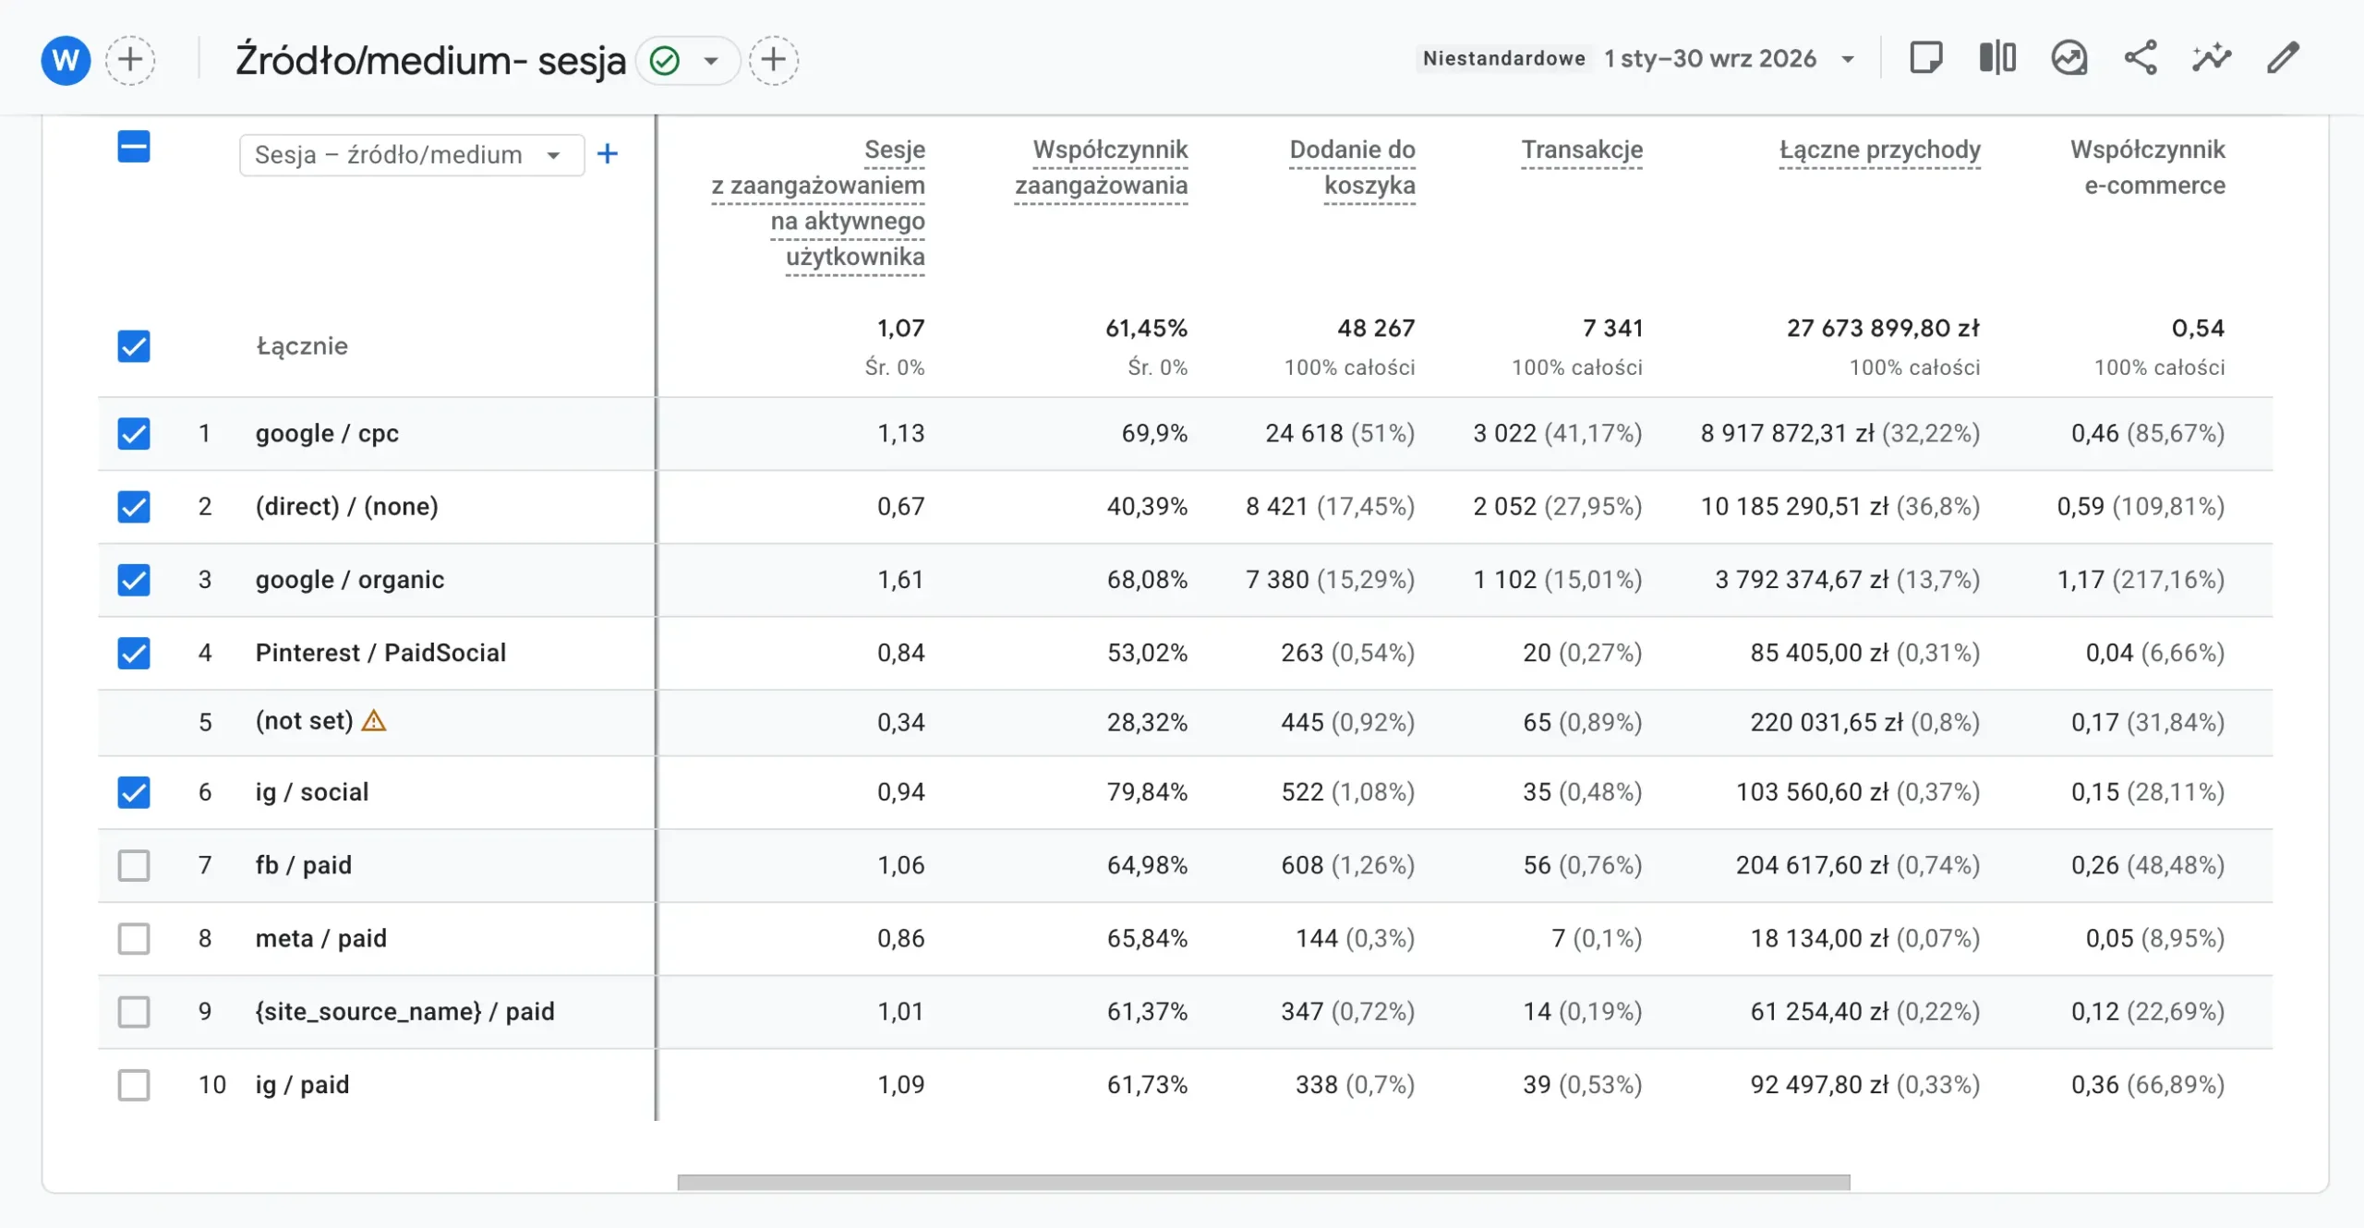Uncheck the (direct) / (none) row checkbox
The height and width of the screenshot is (1228, 2364).
pyautogui.click(x=134, y=507)
